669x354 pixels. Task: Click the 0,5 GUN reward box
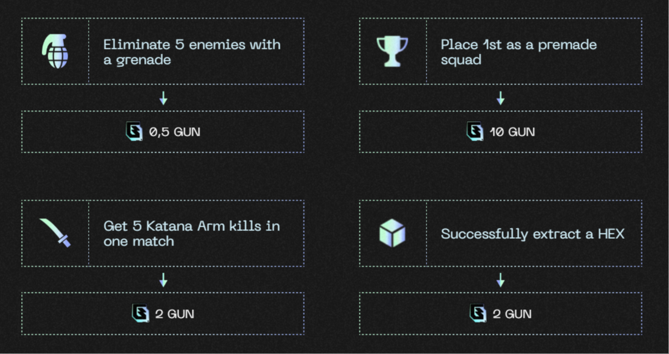coord(163,132)
